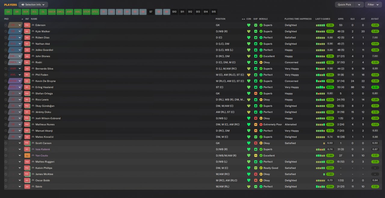
Task: Click the Hol info badge for Kalvin Phillips
Action: [27, 168]
